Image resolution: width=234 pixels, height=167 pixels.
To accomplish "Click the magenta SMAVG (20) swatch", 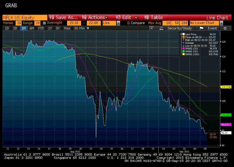I will click(x=183, y=48).
